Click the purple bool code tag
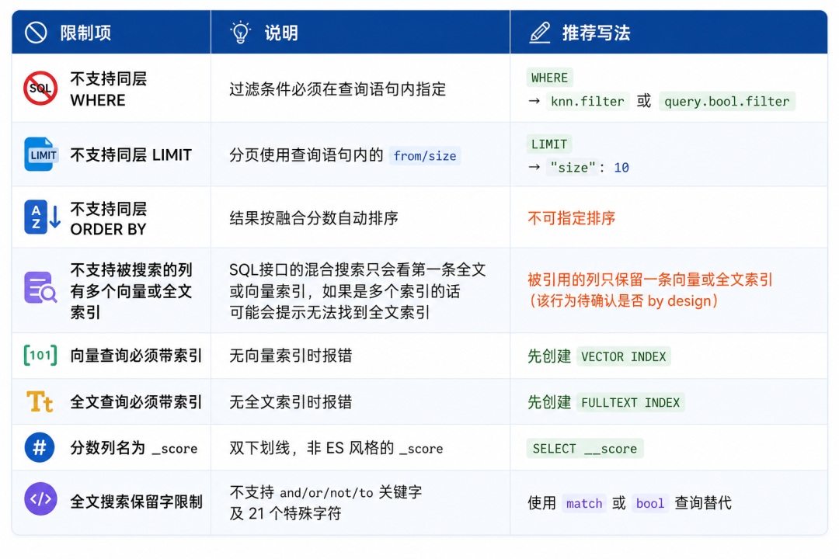 click(650, 503)
